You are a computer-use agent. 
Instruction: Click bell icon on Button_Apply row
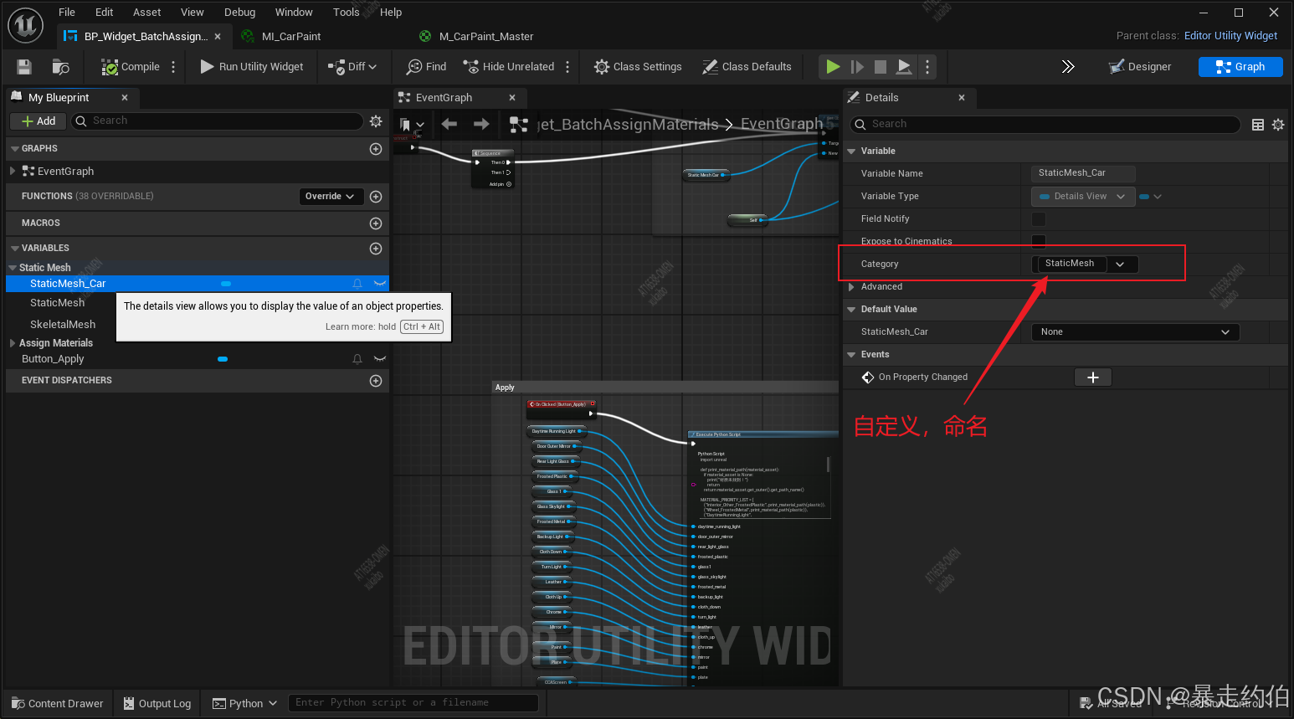(x=357, y=359)
